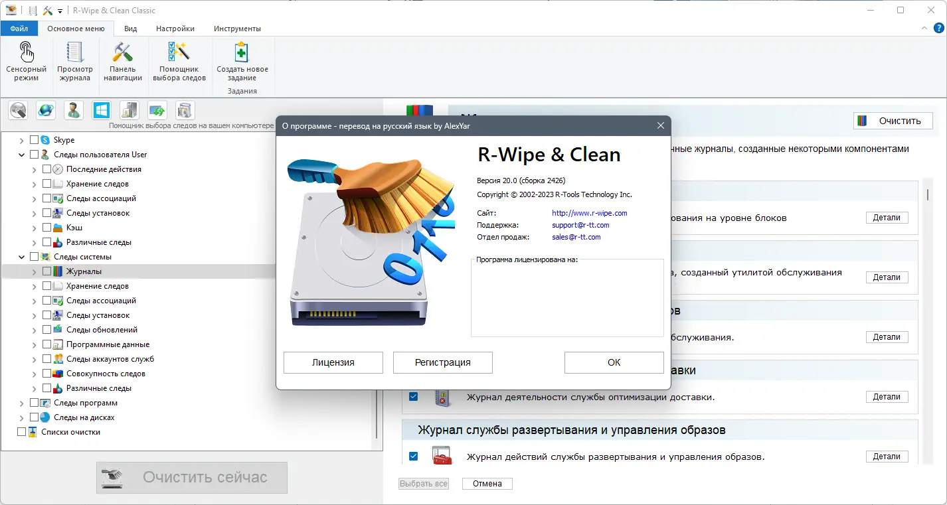
Task: Click the Следы программ icon
Action: [45, 403]
